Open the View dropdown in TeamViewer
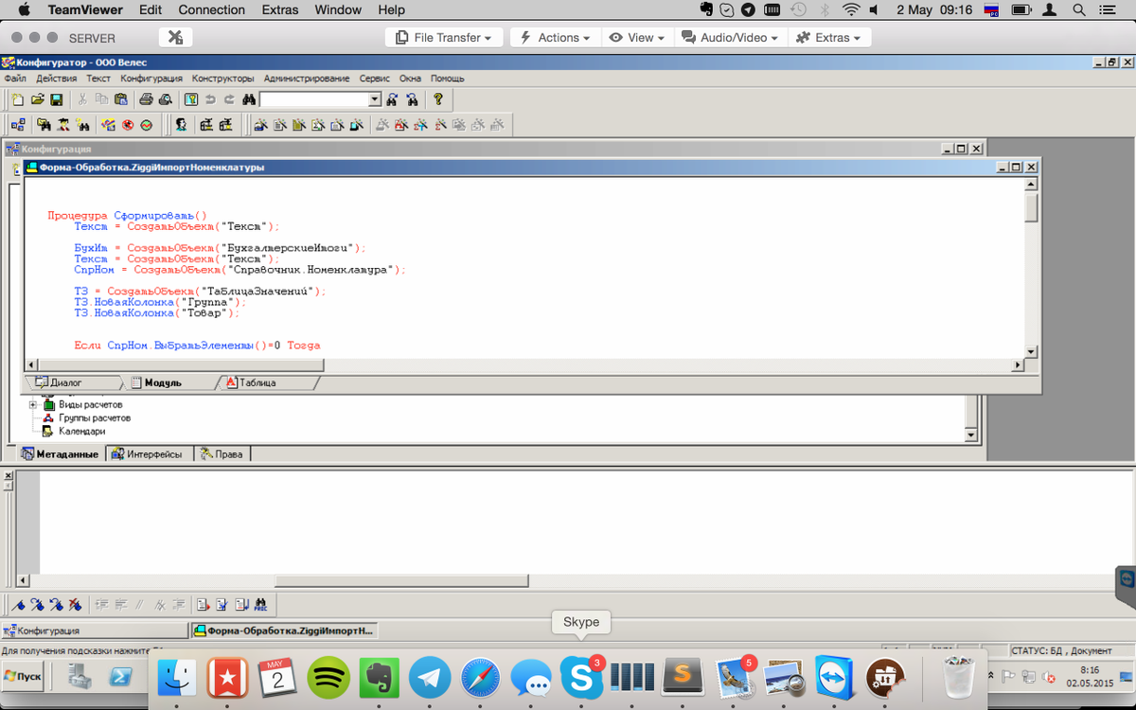1136x710 pixels. pos(637,37)
